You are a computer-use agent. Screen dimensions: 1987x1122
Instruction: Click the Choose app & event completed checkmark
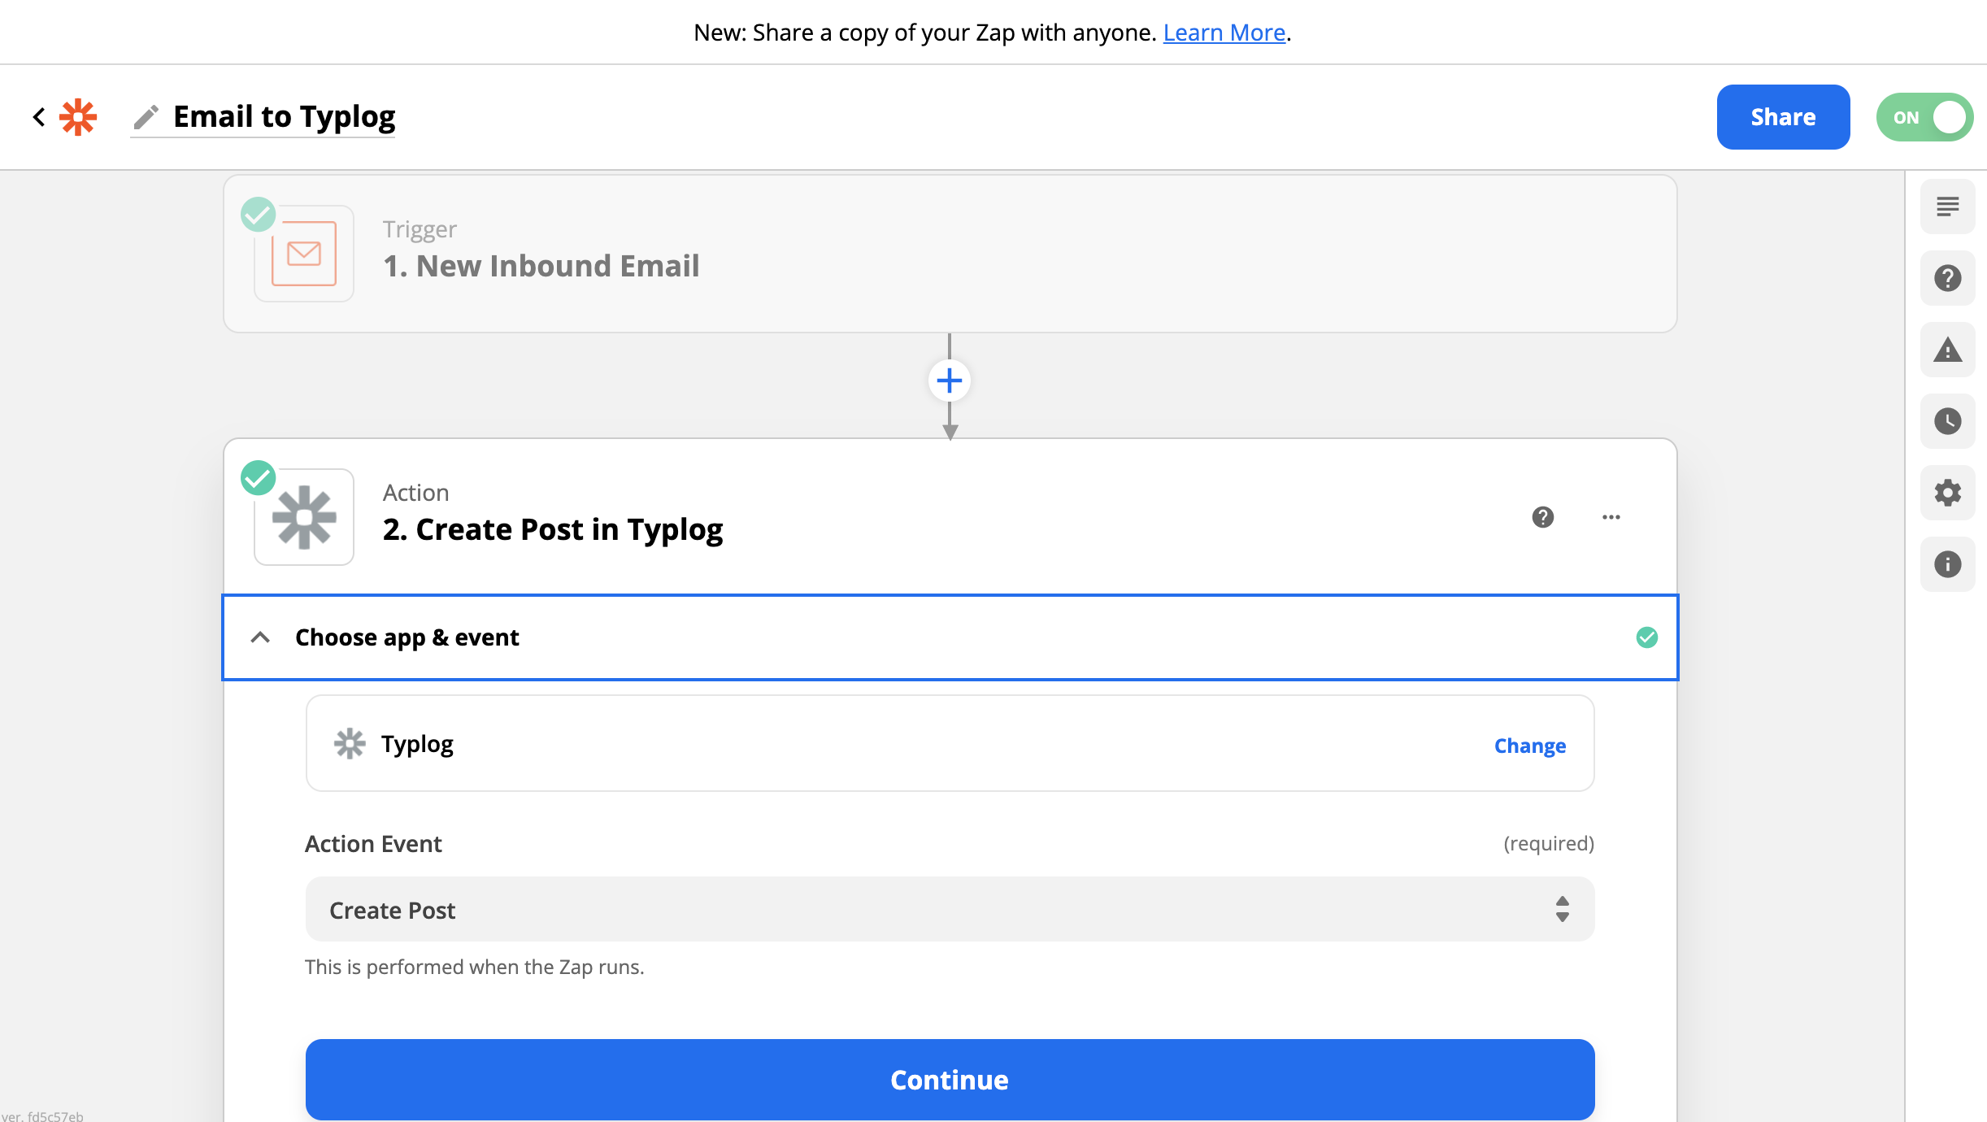coord(1647,637)
